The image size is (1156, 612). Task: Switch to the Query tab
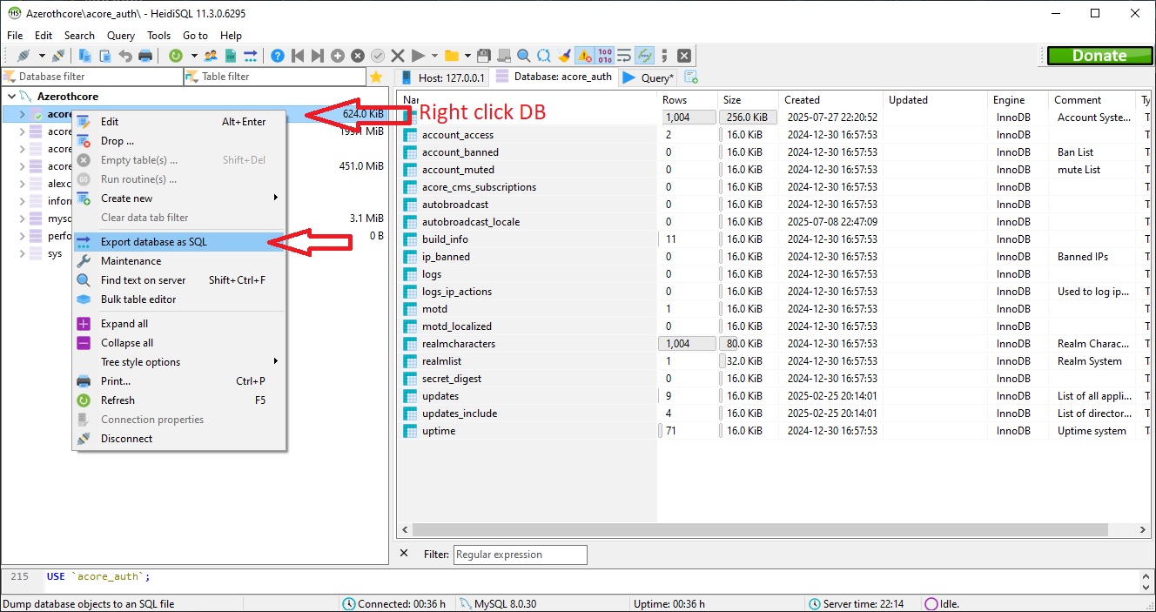(x=649, y=77)
